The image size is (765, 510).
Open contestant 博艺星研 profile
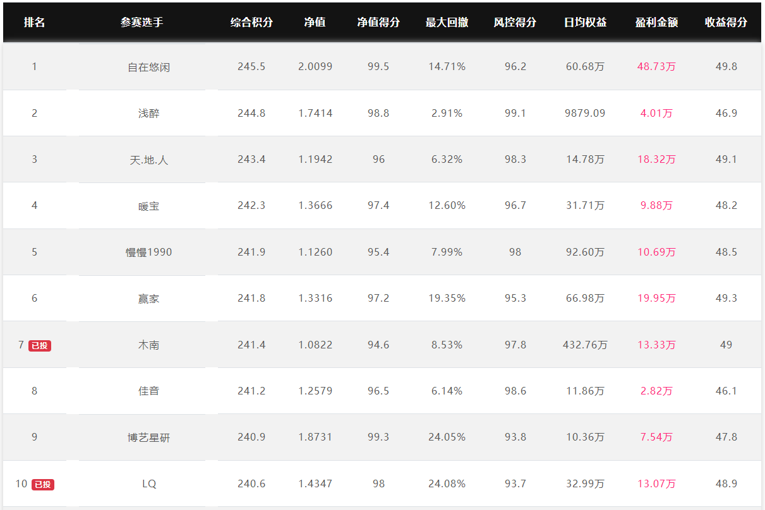(148, 437)
